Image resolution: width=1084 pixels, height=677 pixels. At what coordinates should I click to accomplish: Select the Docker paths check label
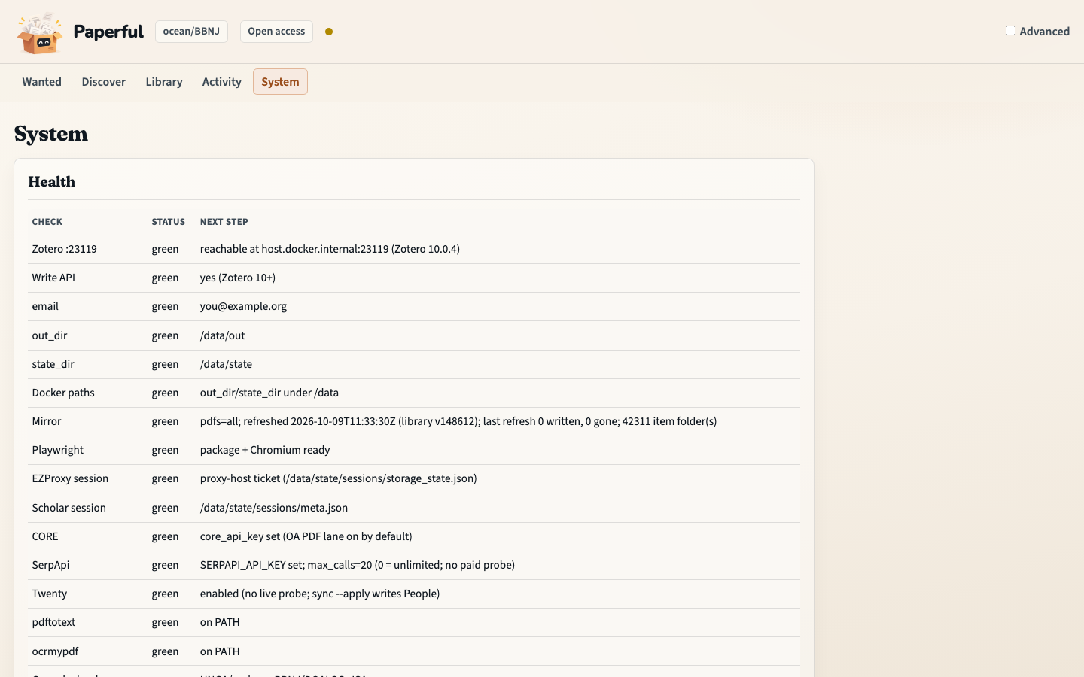(x=63, y=393)
